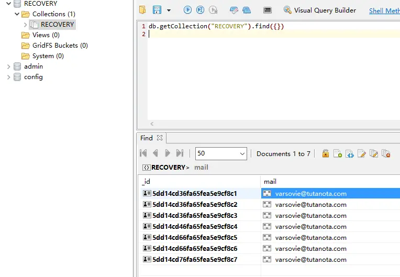Click the remove document icon
Screen dimensions: 400x277
click(386, 153)
